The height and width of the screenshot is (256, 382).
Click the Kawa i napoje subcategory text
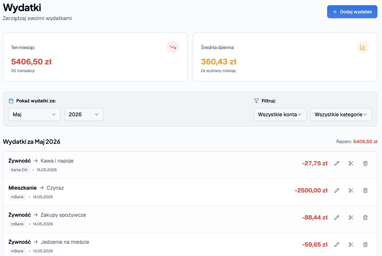click(57, 161)
